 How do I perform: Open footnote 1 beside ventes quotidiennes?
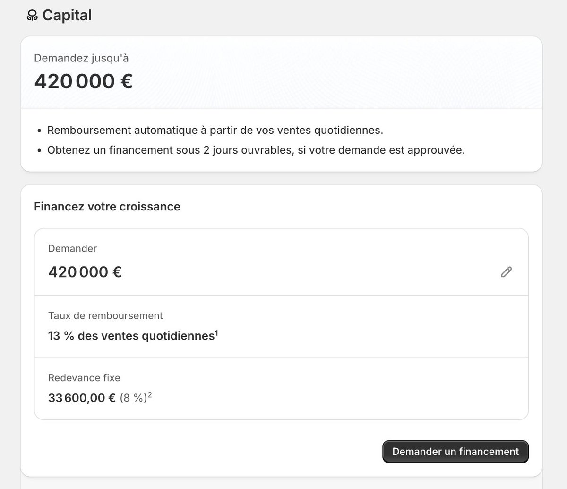[x=217, y=333]
